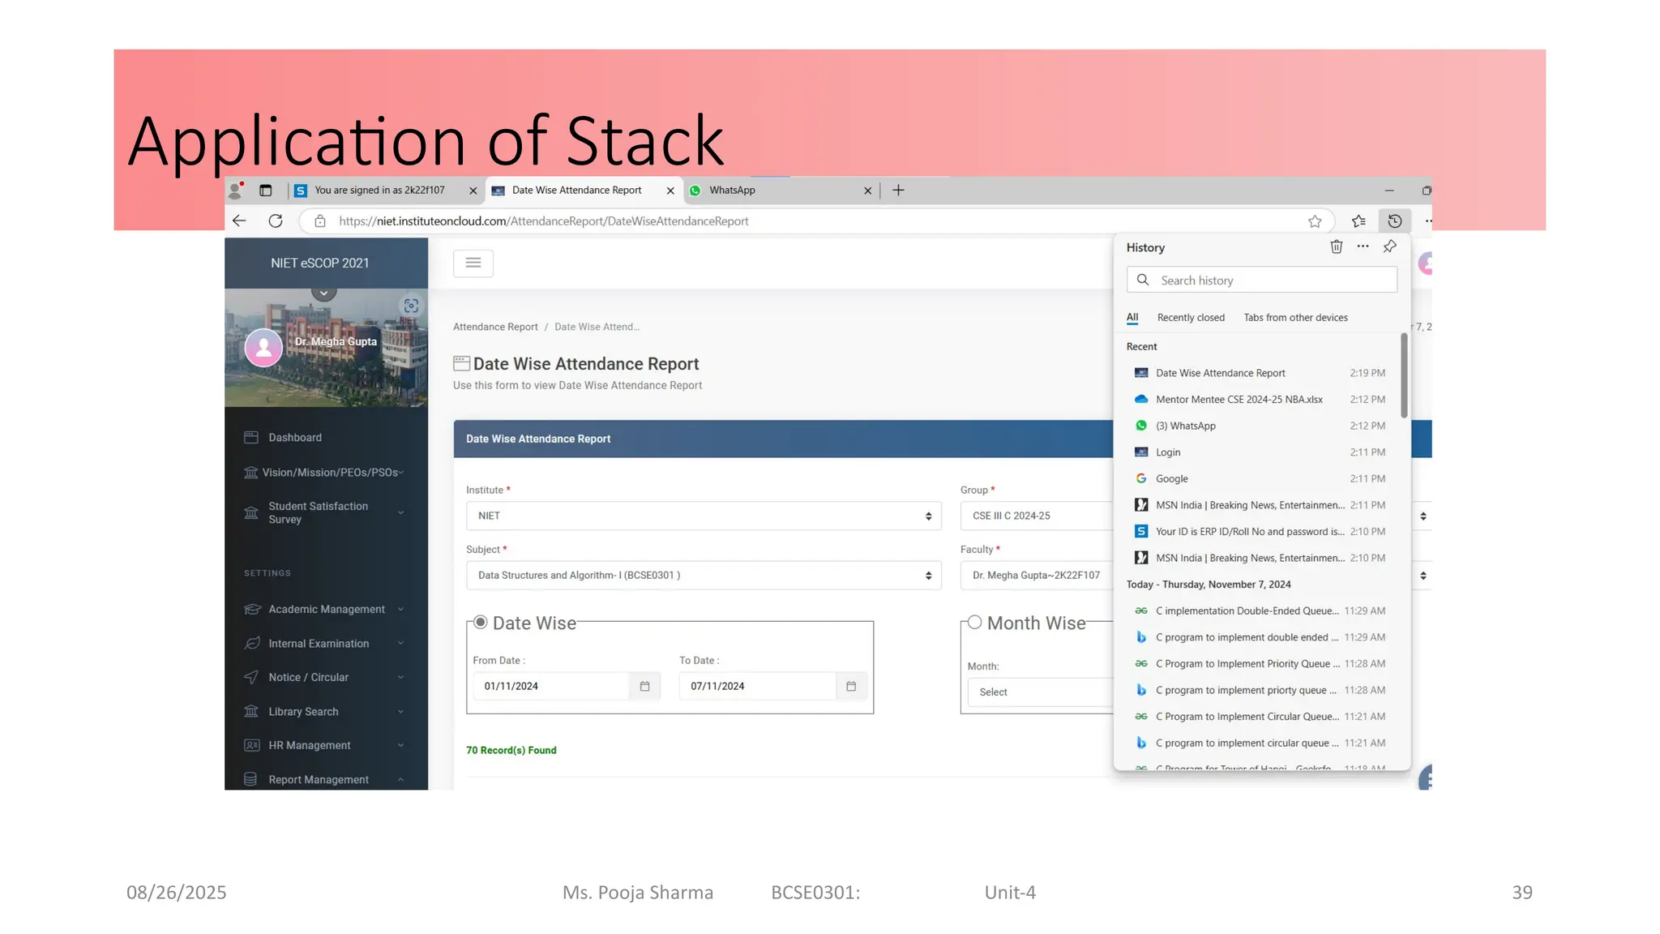Open the Group dropdown CSE III C 2024-25

[x=1037, y=516]
